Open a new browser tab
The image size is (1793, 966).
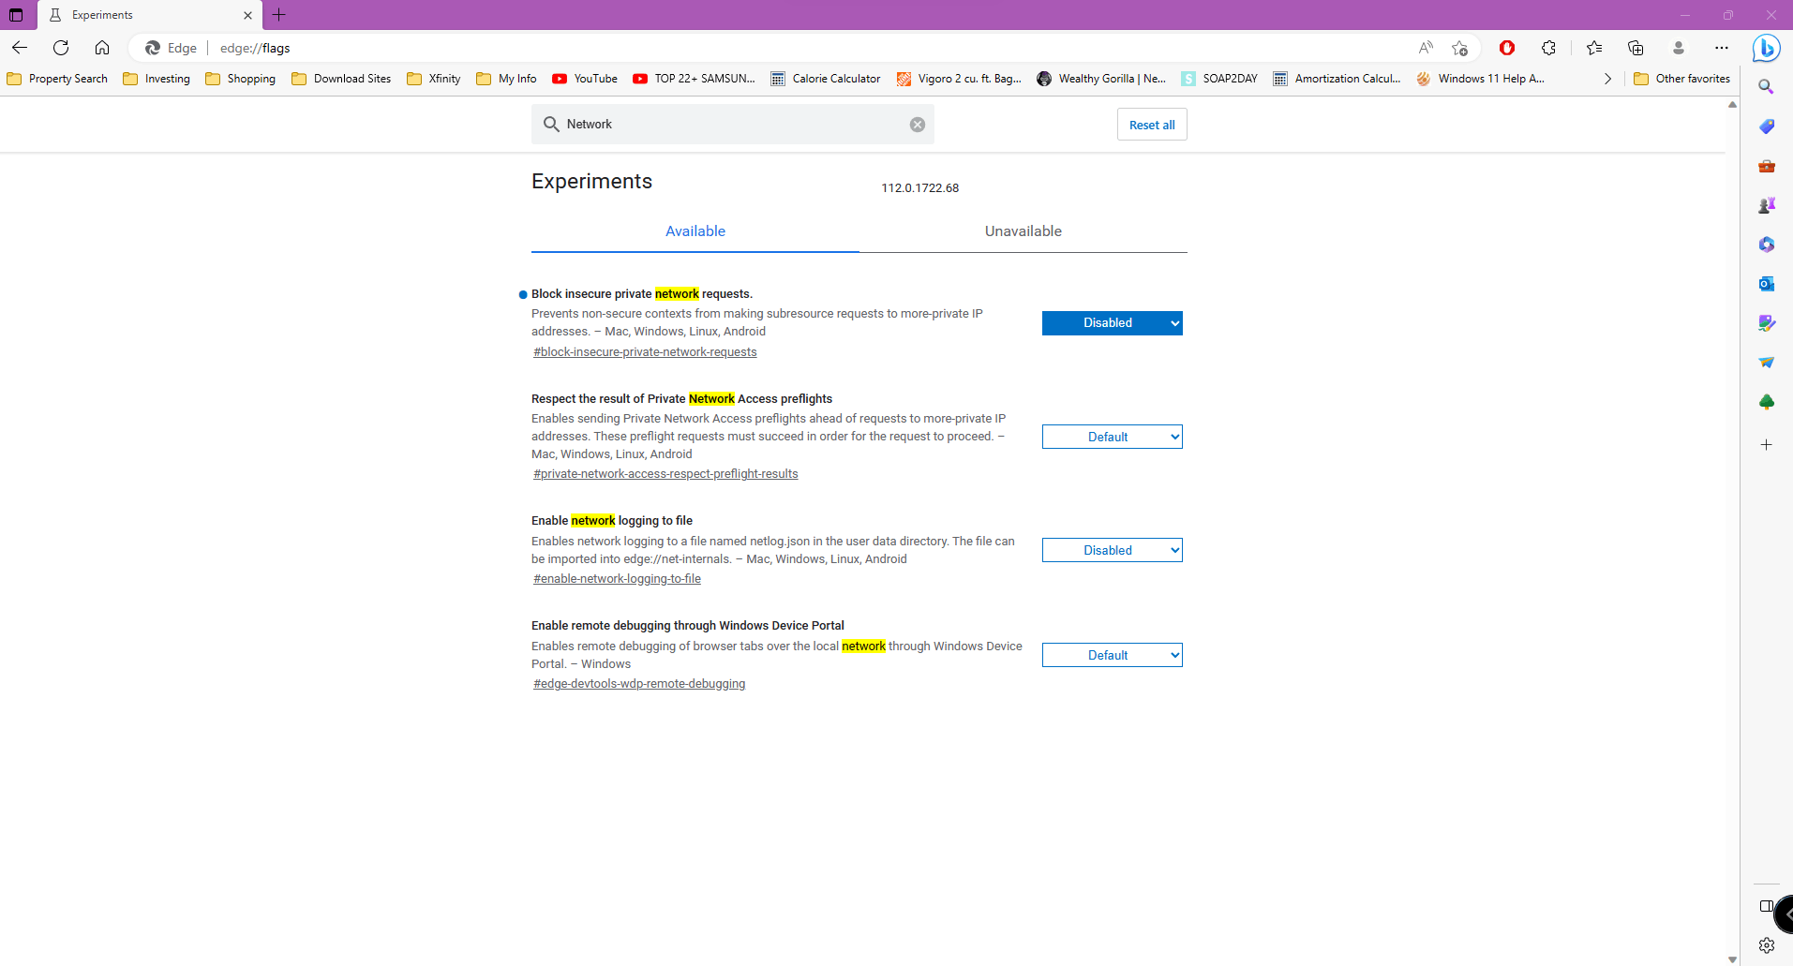(278, 15)
